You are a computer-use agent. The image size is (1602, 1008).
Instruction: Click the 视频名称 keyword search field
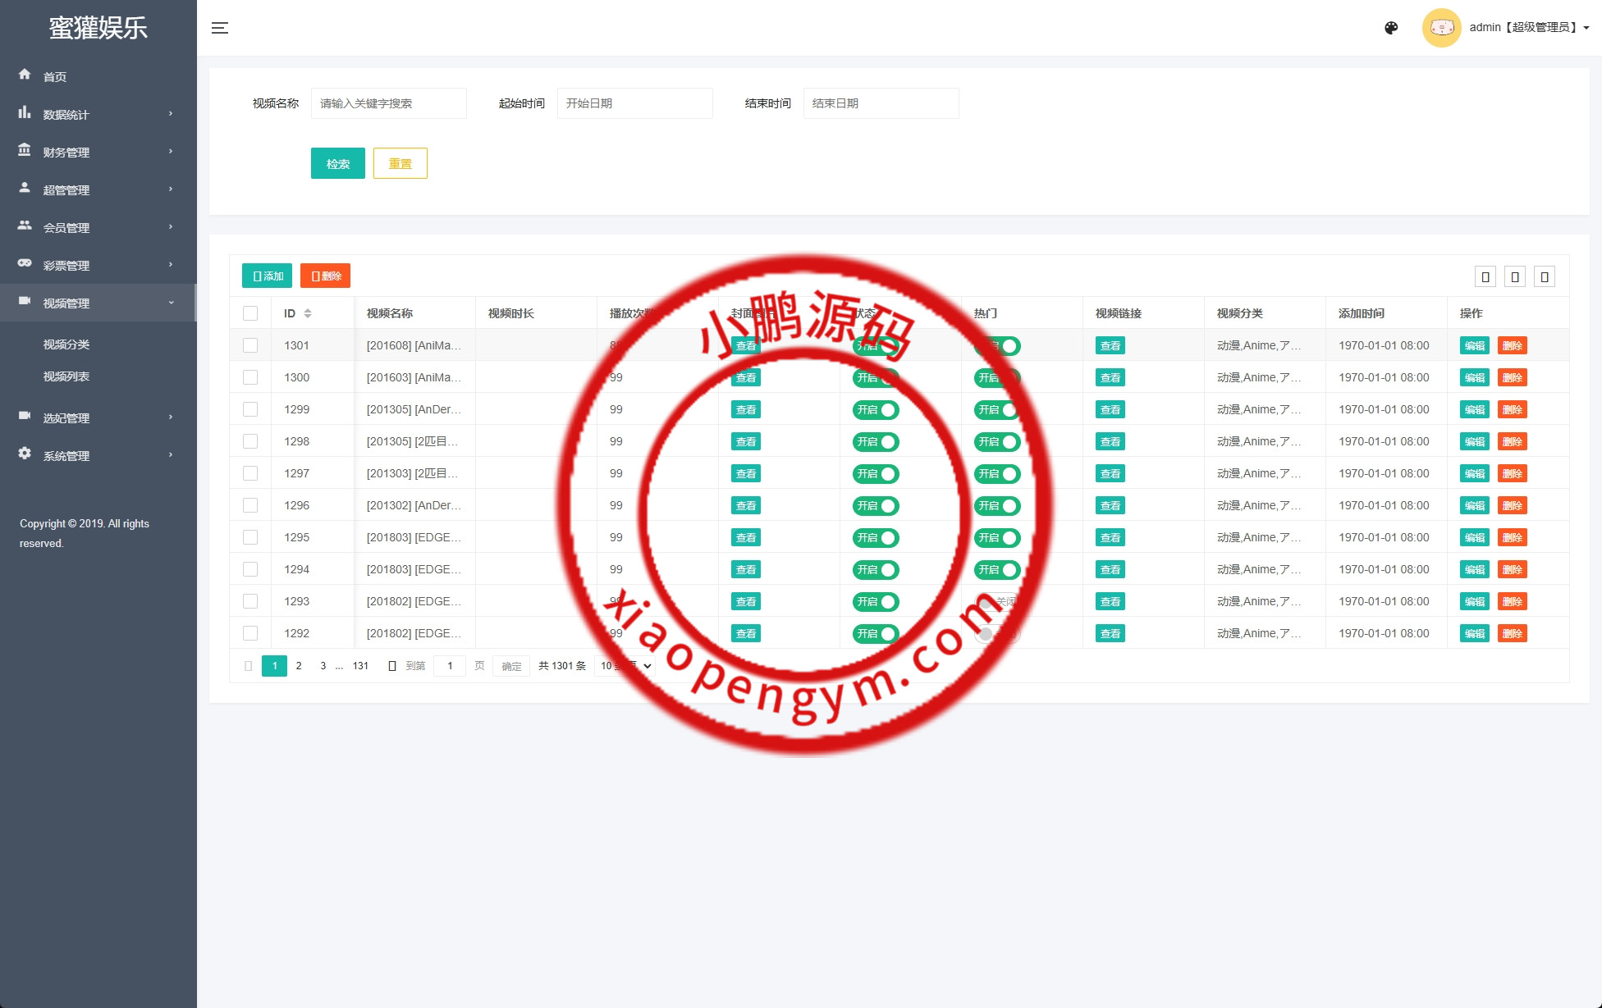pos(388,103)
